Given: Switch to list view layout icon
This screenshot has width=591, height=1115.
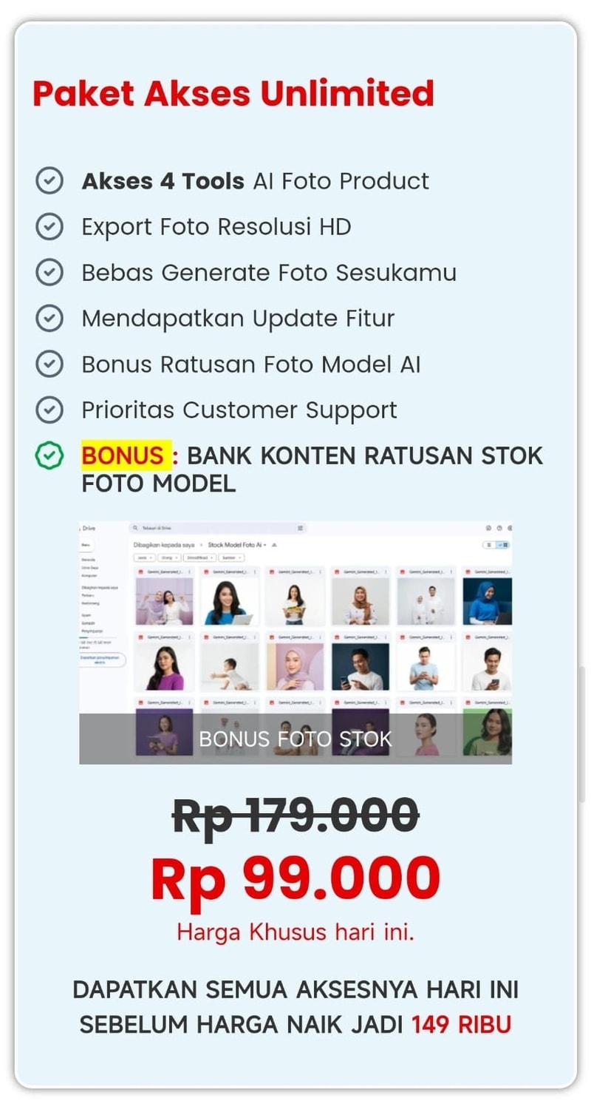Looking at the screenshot, I should coord(489,545).
